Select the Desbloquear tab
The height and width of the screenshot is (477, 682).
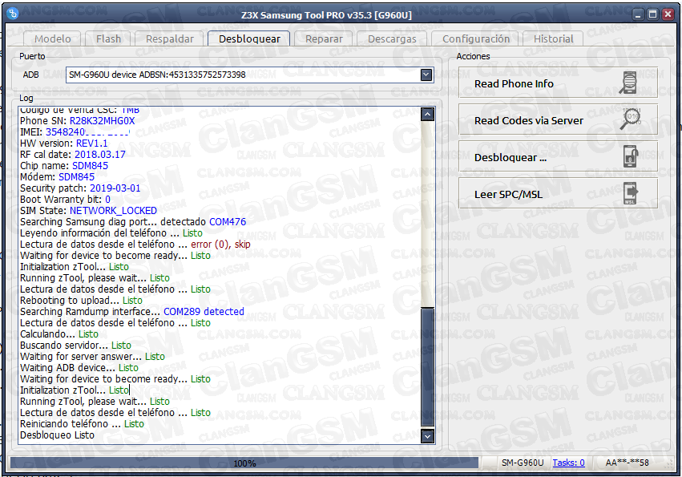click(249, 38)
